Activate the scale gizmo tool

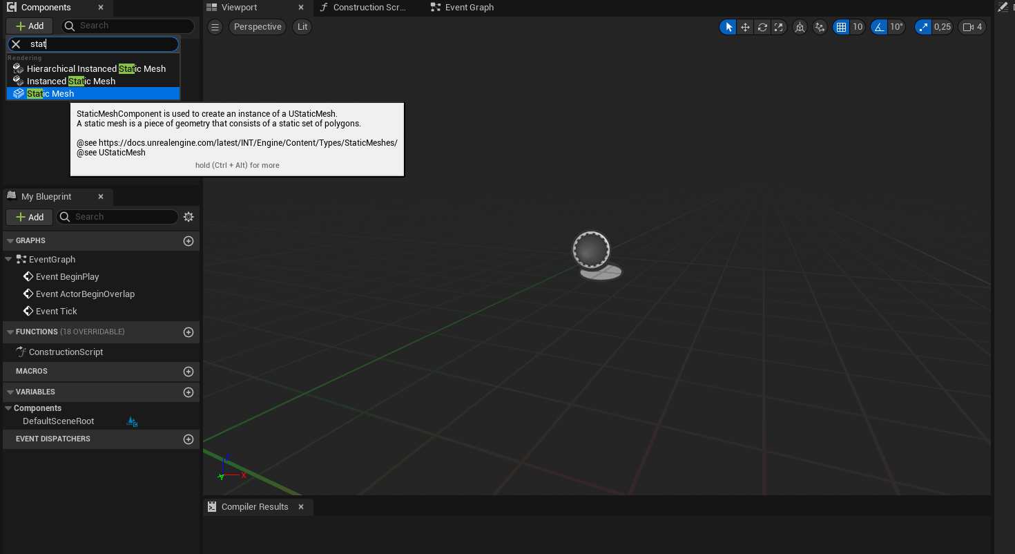[x=779, y=27]
